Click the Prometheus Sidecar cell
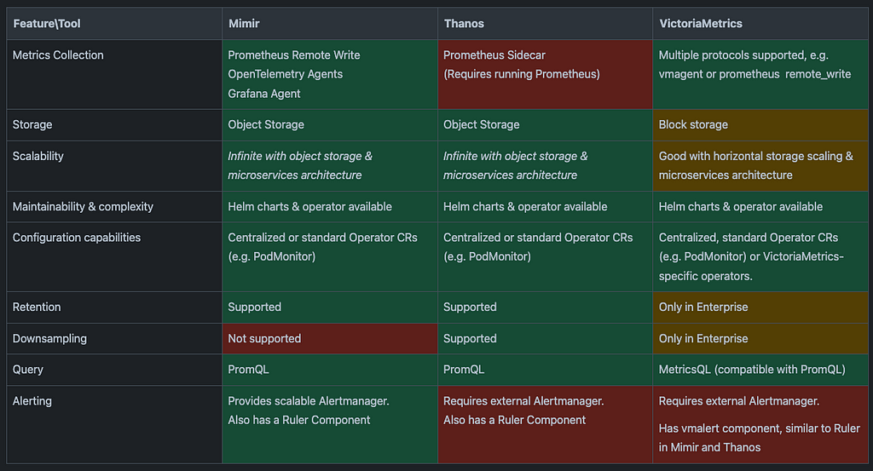 point(545,74)
